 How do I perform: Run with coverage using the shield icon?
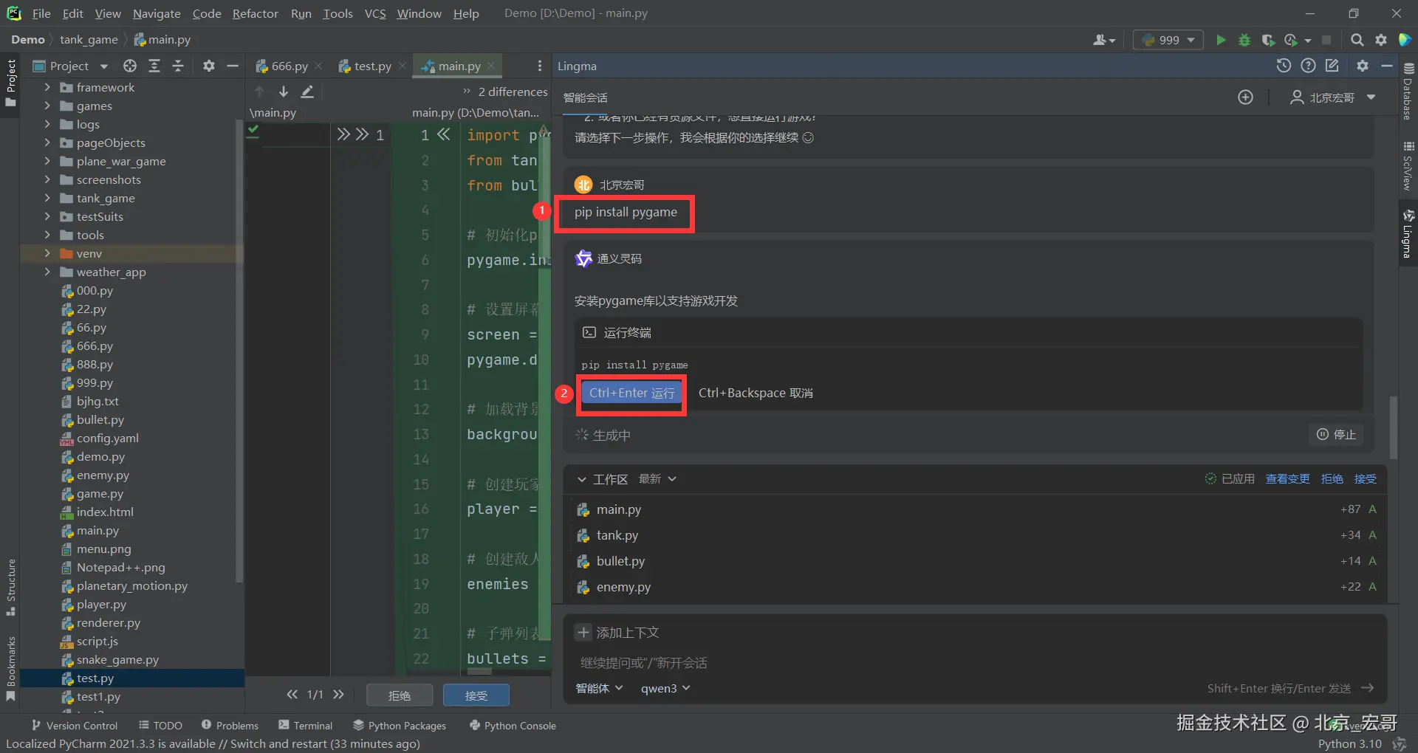pyautogui.click(x=1268, y=40)
